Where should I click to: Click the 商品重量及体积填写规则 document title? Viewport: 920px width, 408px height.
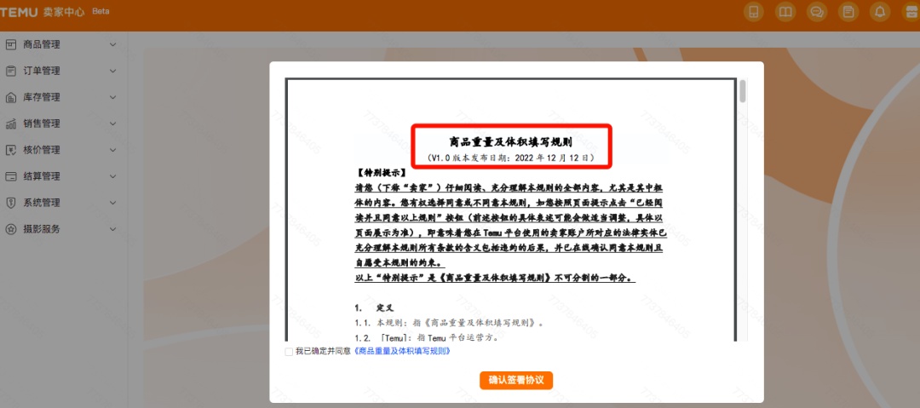(x=511, y=141)
